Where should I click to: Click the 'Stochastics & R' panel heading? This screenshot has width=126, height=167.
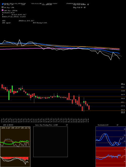click(103, 125)
